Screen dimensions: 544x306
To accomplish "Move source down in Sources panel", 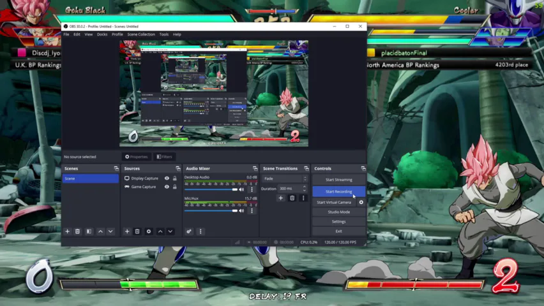I will click(170, 231).
